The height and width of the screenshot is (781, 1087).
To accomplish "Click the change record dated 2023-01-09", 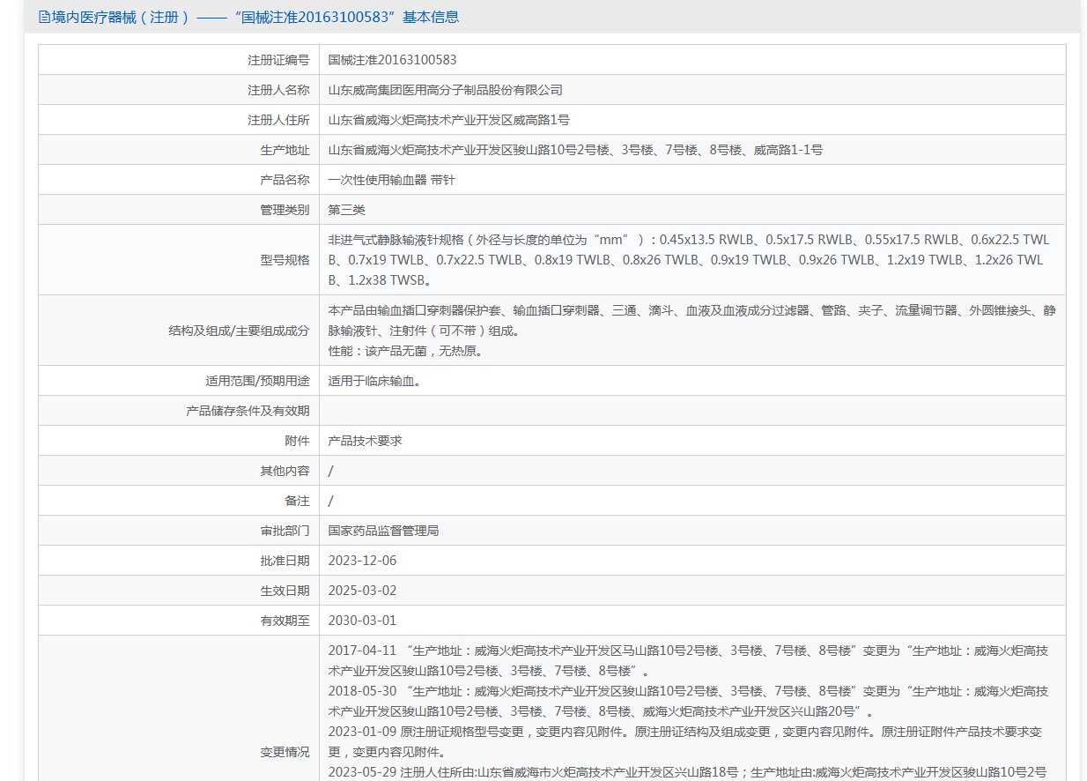I will coord(685,742).
